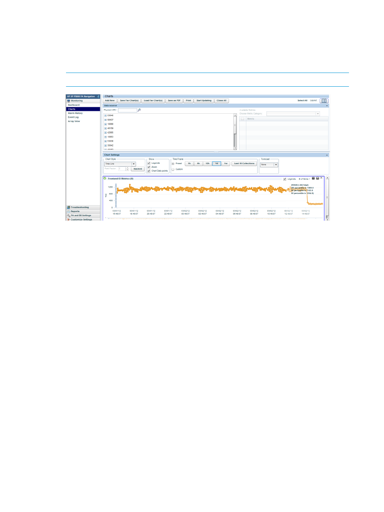Viewport: 384px width, 512px height.
Task: Collapse the Chart Settings panel arrow
Action: click(327, 155)
